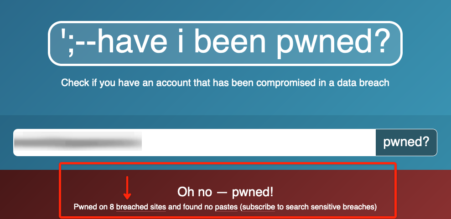The height and width of the screenshot is (219, 451).
Task: Click the empty white area of search box
Action: pos(259,143)
